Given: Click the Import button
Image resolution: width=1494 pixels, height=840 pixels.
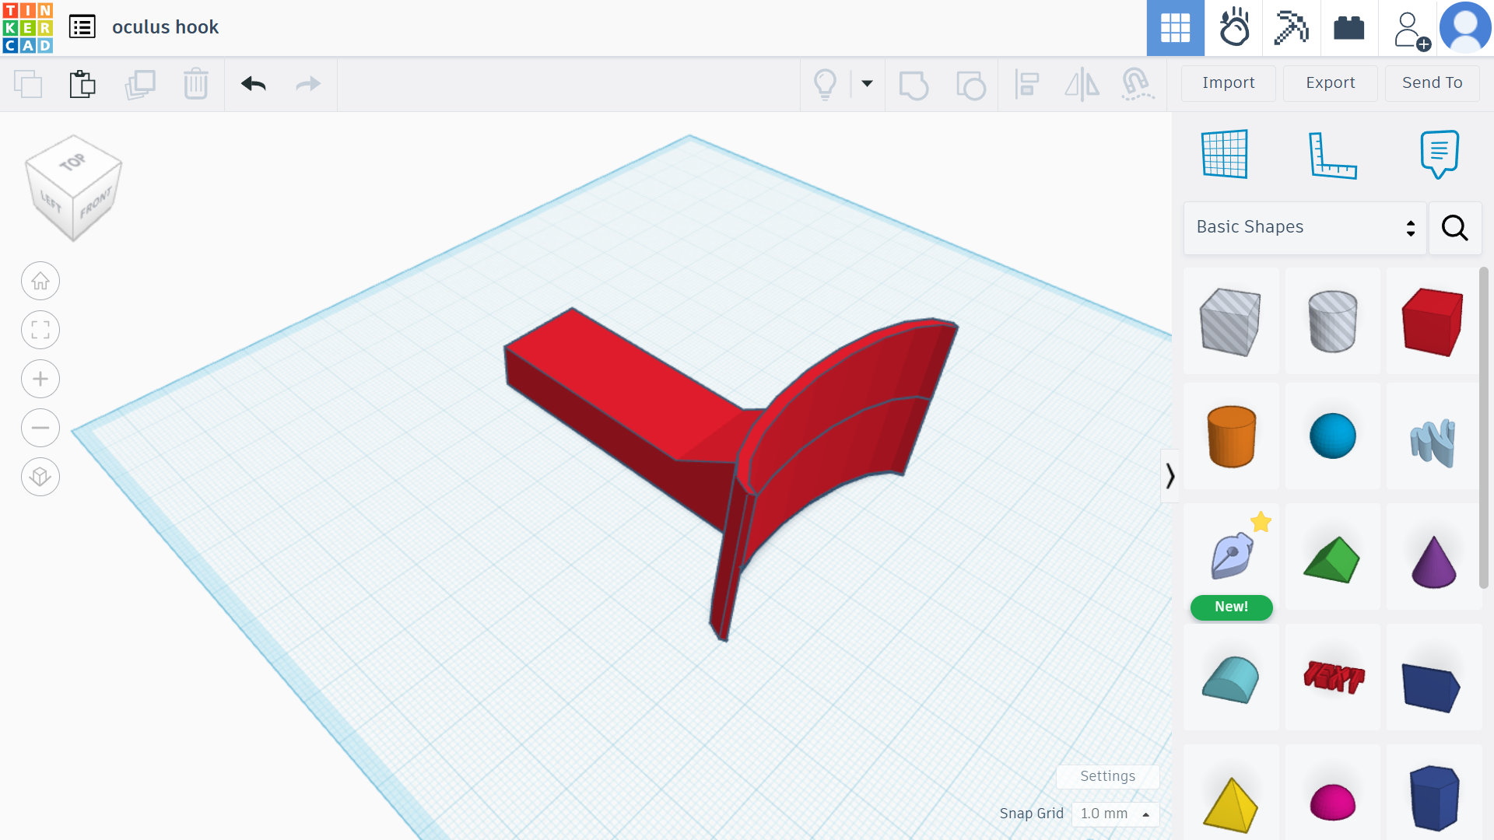Looking at the screenshot, I should (x=1228, y=82).
